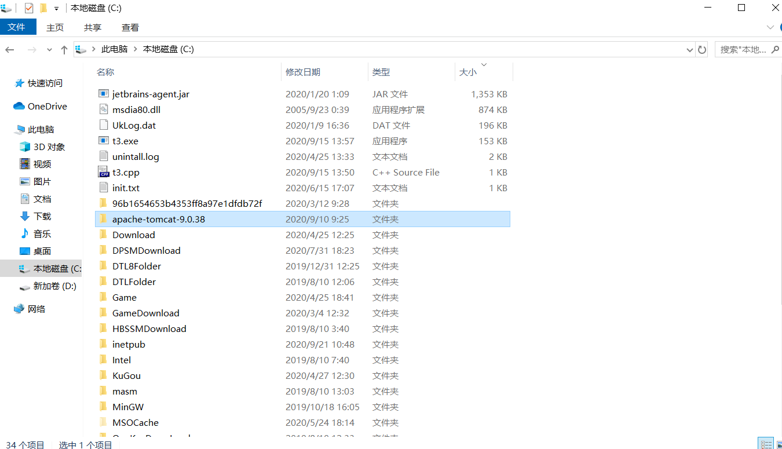Viewport: 782px width, 449px height.
Task: Click the init.txt file icon
Action: [104, 188]
